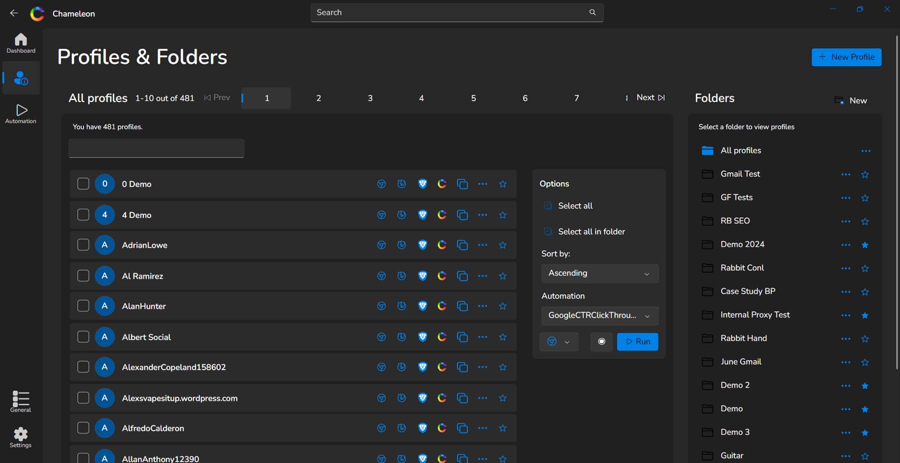
Task: Create a New Profile
Action: [846, 57]
